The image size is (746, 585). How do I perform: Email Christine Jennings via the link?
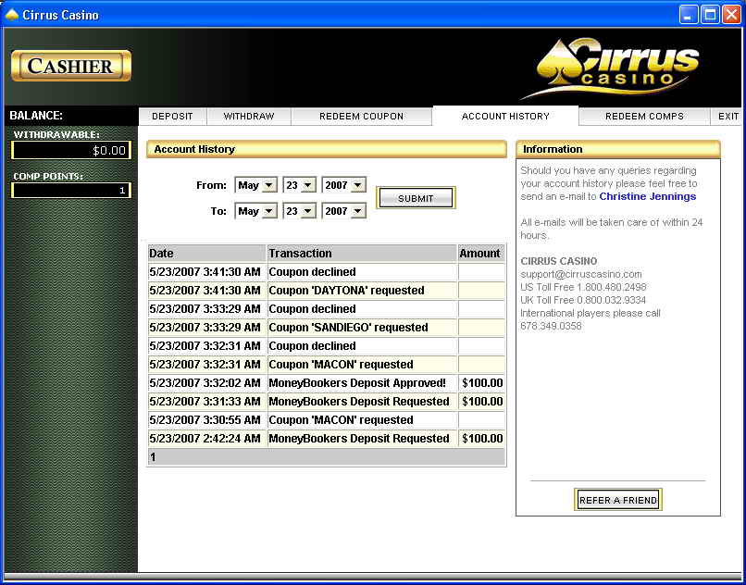coord(648,196)
